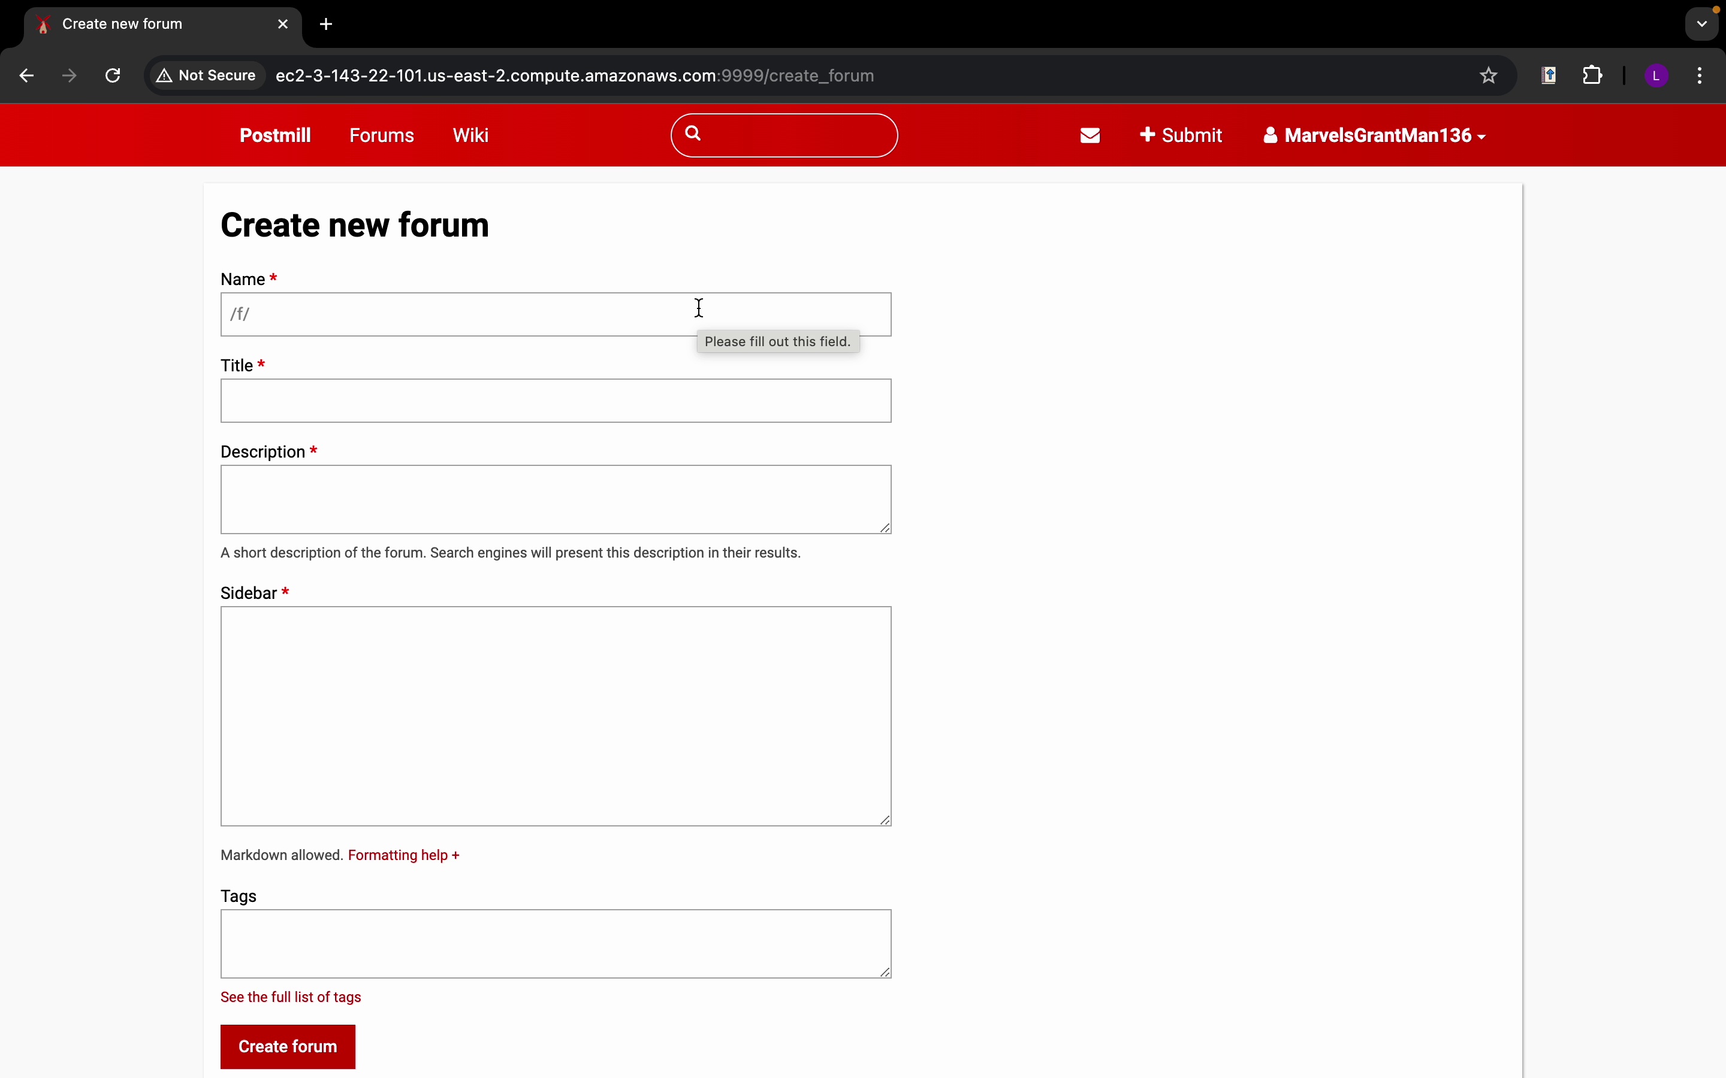This screenshot has width=1726, height=1078.
Task: Click the search magnifier icon
Action: tap(693, 134)
